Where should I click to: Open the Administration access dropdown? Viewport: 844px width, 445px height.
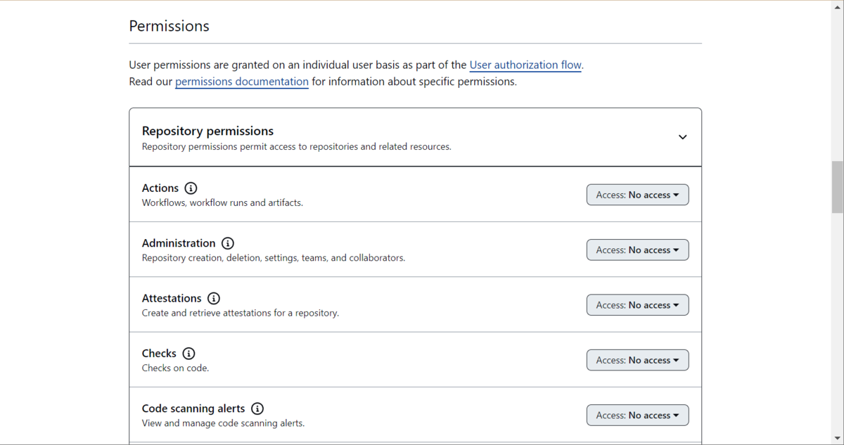637,250
